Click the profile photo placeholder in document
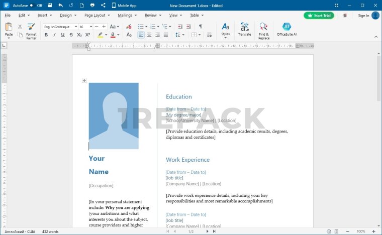 point(114,116)
